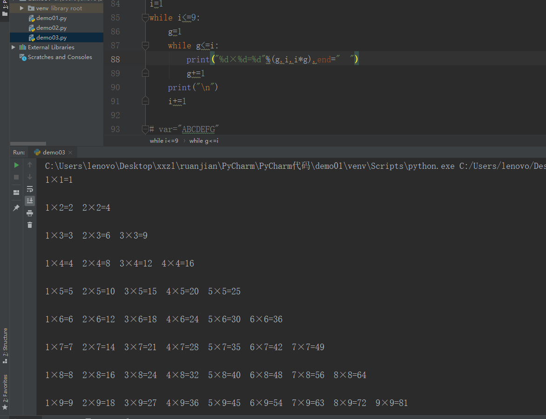The width and height of the screenshot is (546, 419).
Task: Collapse the while i<=9 code block
Action: pyautogui.click(x=145, y=17)
